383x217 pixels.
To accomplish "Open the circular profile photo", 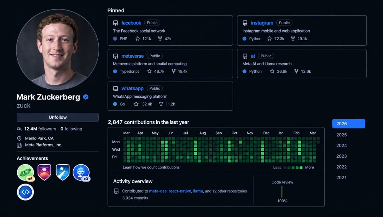I will pyautogui.click(x=57, y=50).
